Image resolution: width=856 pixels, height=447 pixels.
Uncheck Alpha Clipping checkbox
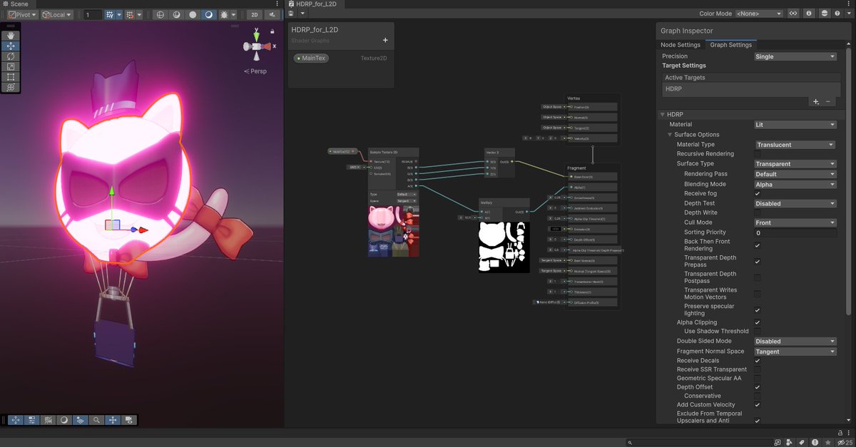tap(758, 322)
